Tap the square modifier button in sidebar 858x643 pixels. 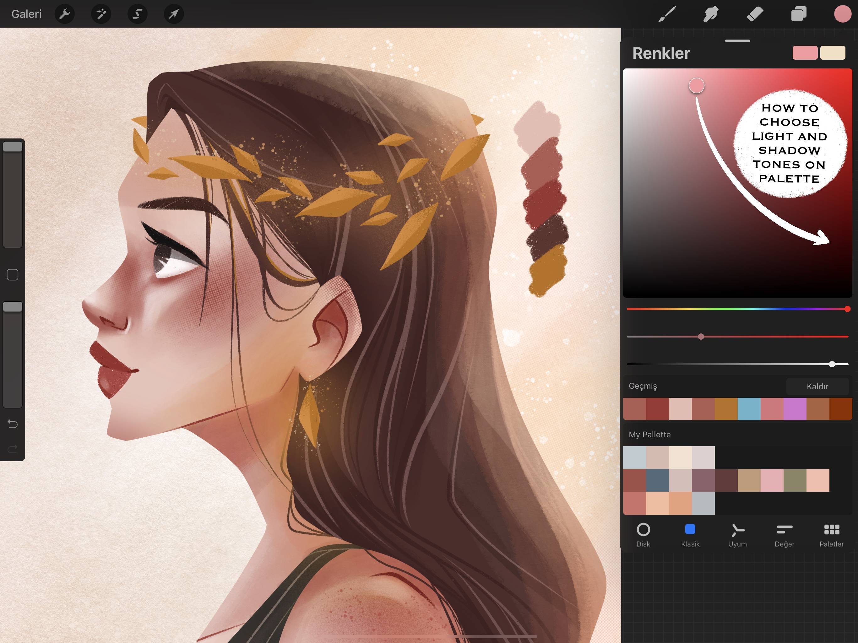coord(13,275)
